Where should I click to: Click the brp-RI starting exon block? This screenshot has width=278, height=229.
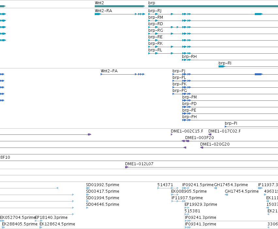coord(221,66)
